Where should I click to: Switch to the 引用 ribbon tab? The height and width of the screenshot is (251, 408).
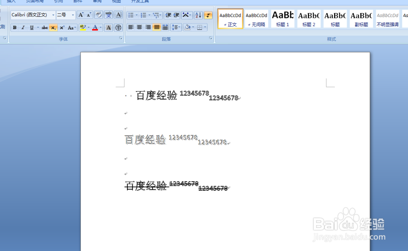(x=58, y=1)
